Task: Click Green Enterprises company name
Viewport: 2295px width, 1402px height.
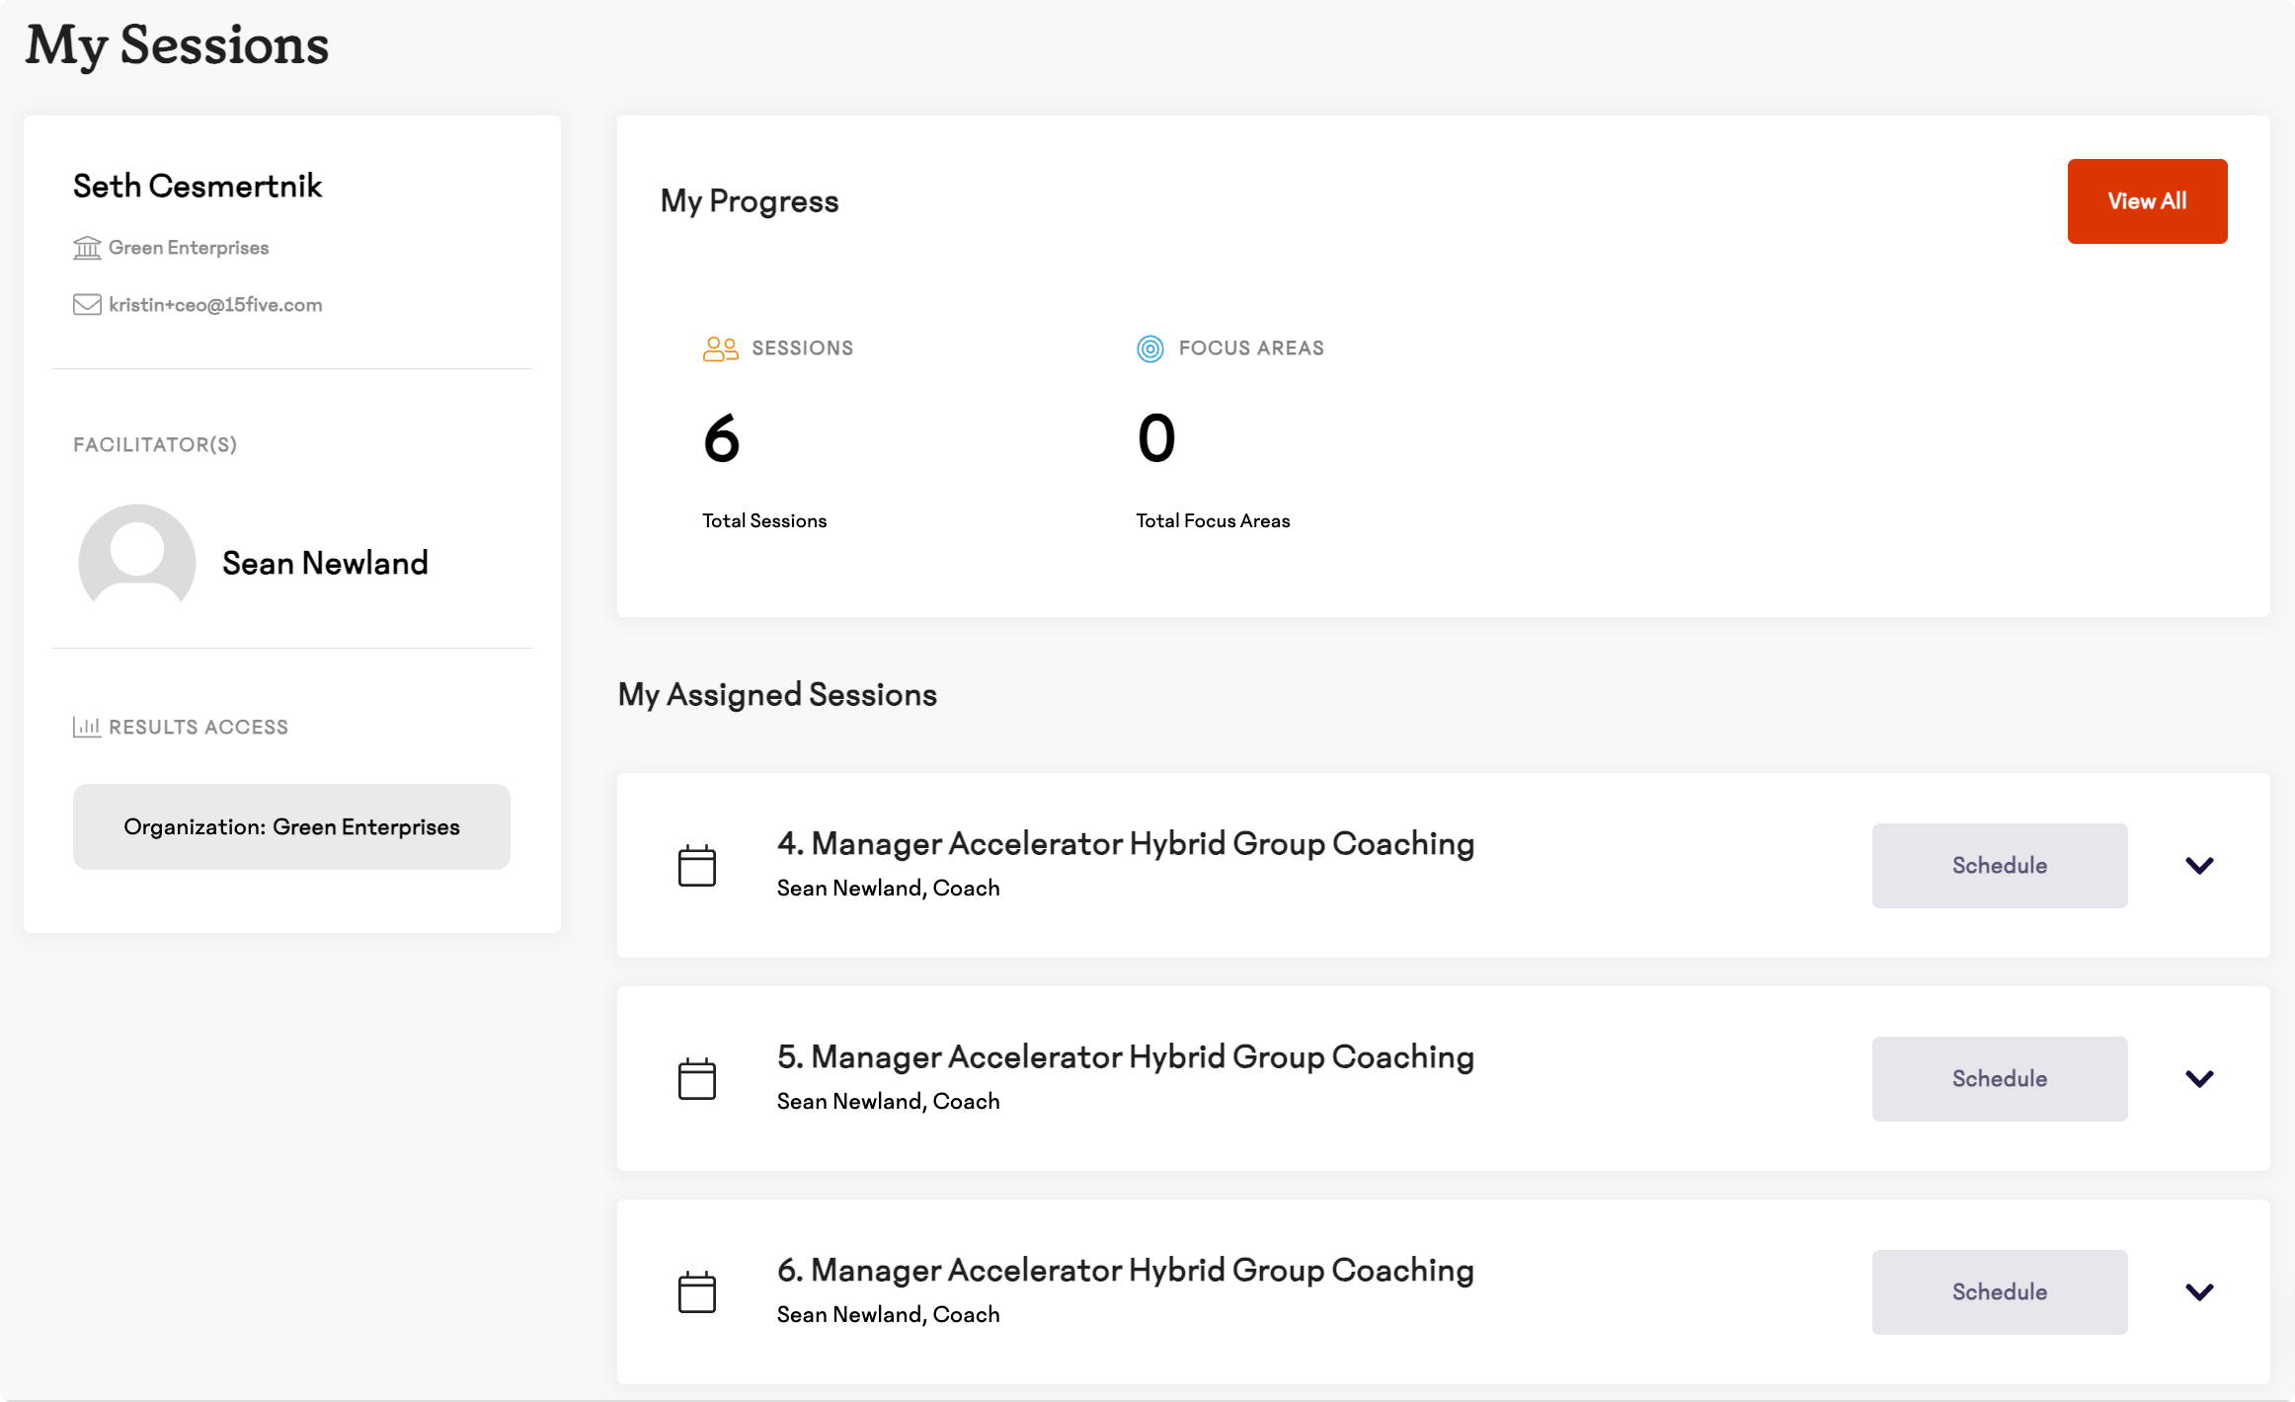Action: tap(189, 248)
